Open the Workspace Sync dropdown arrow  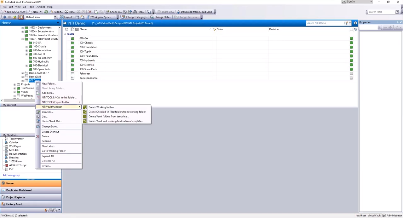point(114,17)
